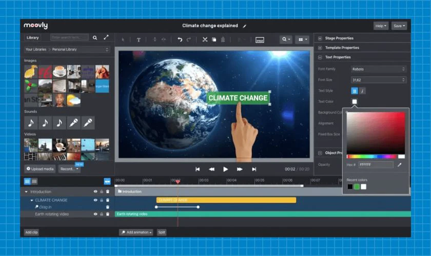Play the video preview
The image size is (431, 256).
pos(225,169)
